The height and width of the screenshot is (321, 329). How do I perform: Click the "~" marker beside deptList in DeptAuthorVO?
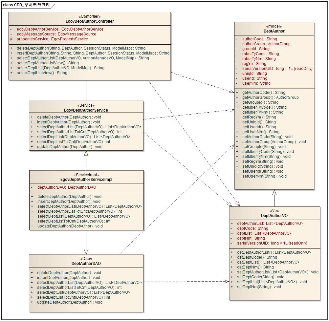pyautogui.click(x=232, y=233)
